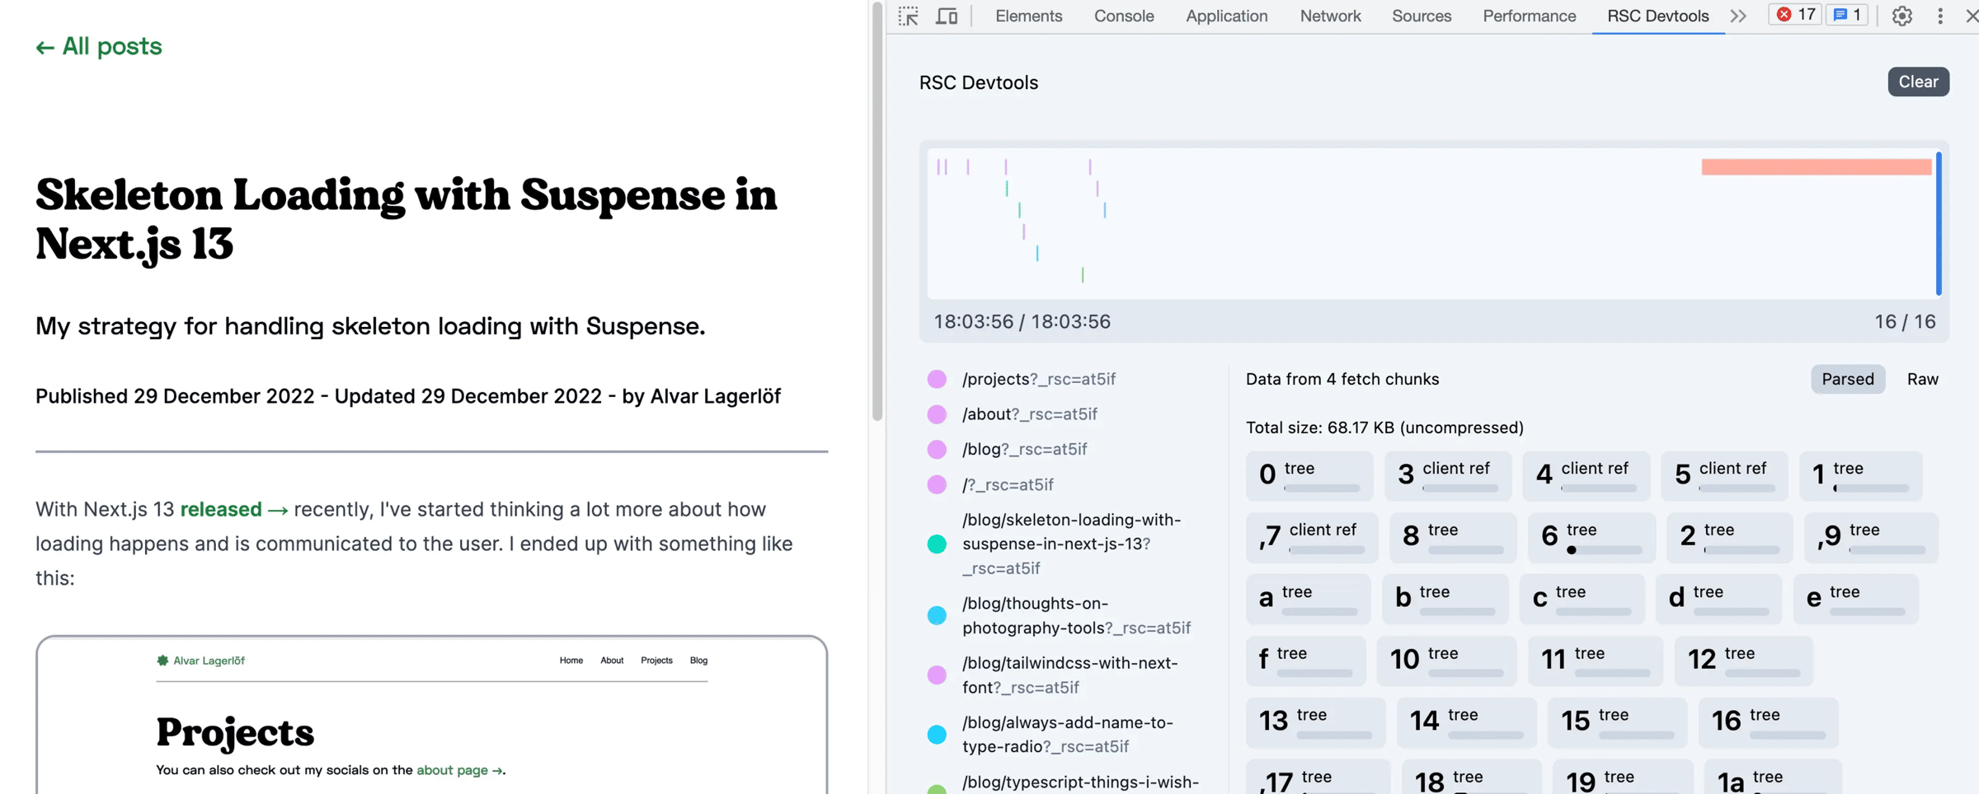Select the thoughts-on-photography-tools request row

(1076, 615)
